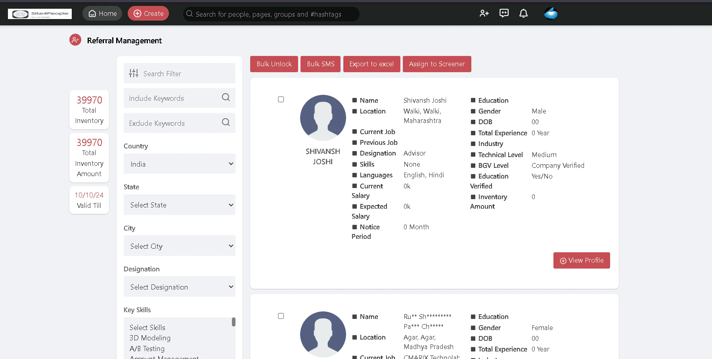
Task: Focus the people, pages, groups search box
Action: point(271,14)
